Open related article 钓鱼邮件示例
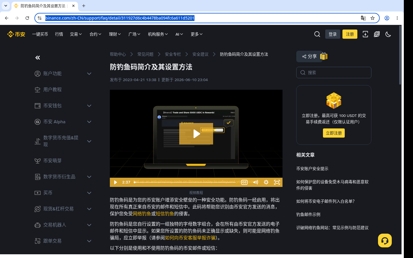This screenshot has height=258, width=413. [x=308, y=214]
